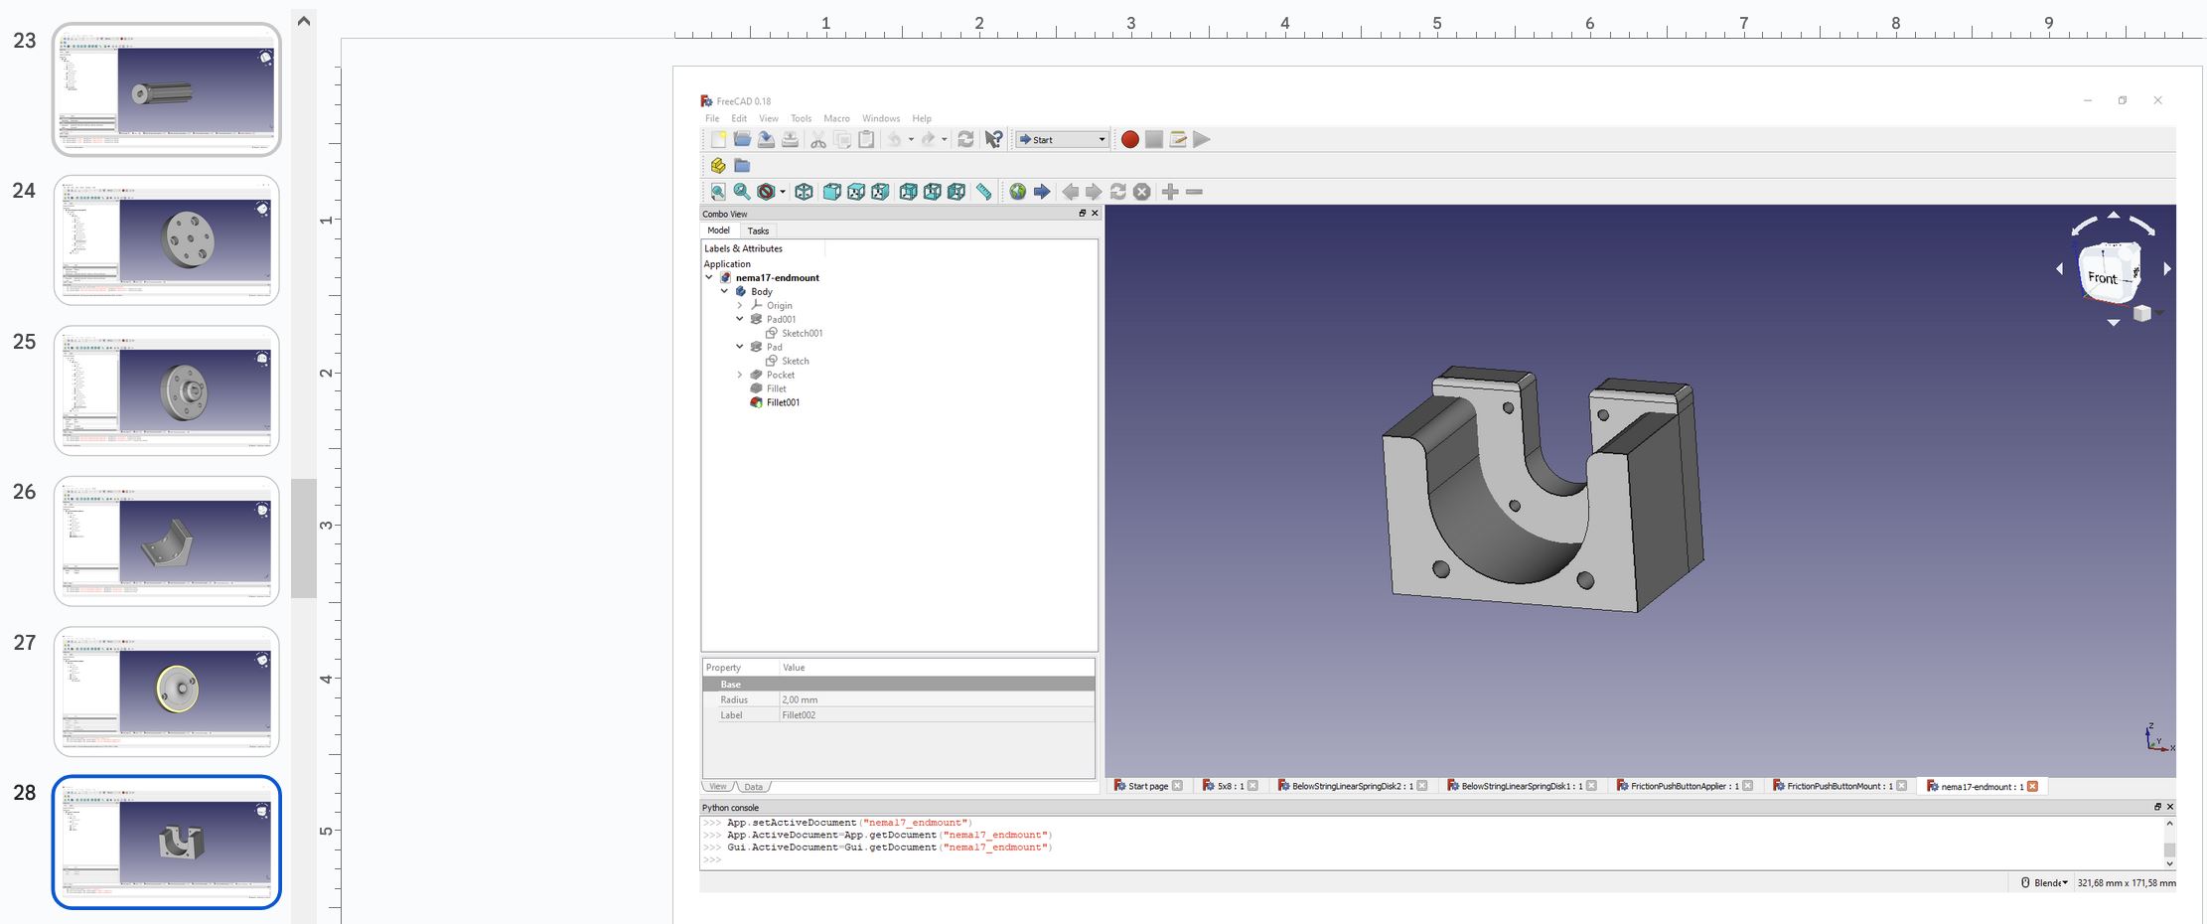Click the New document icon
Viewport: 2207px width, 924px height.
[x=718, y=140]
